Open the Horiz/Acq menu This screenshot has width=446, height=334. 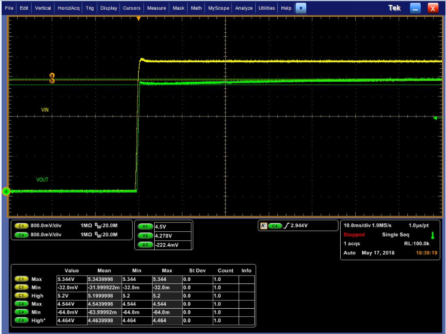[68, 8]
